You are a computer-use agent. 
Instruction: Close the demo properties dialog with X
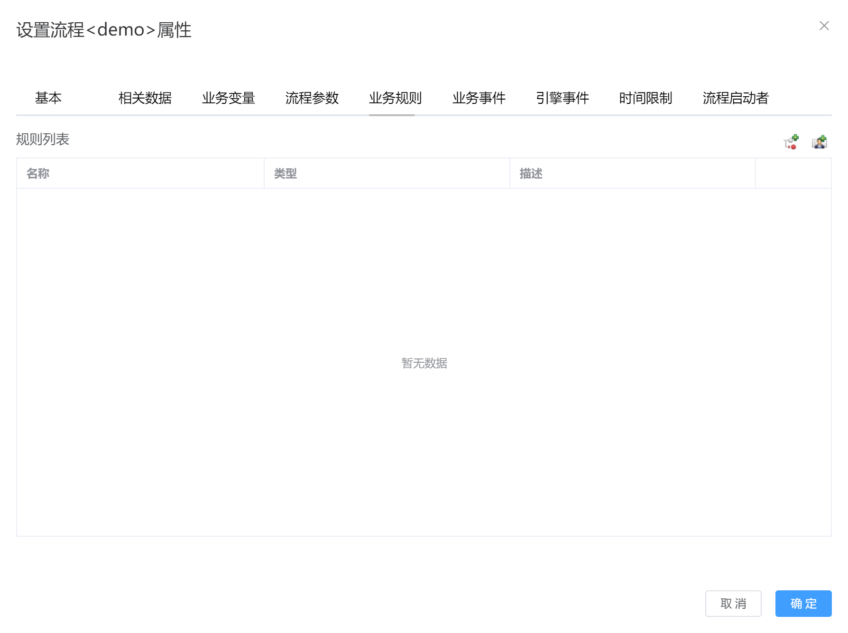[x=824, y=26]
